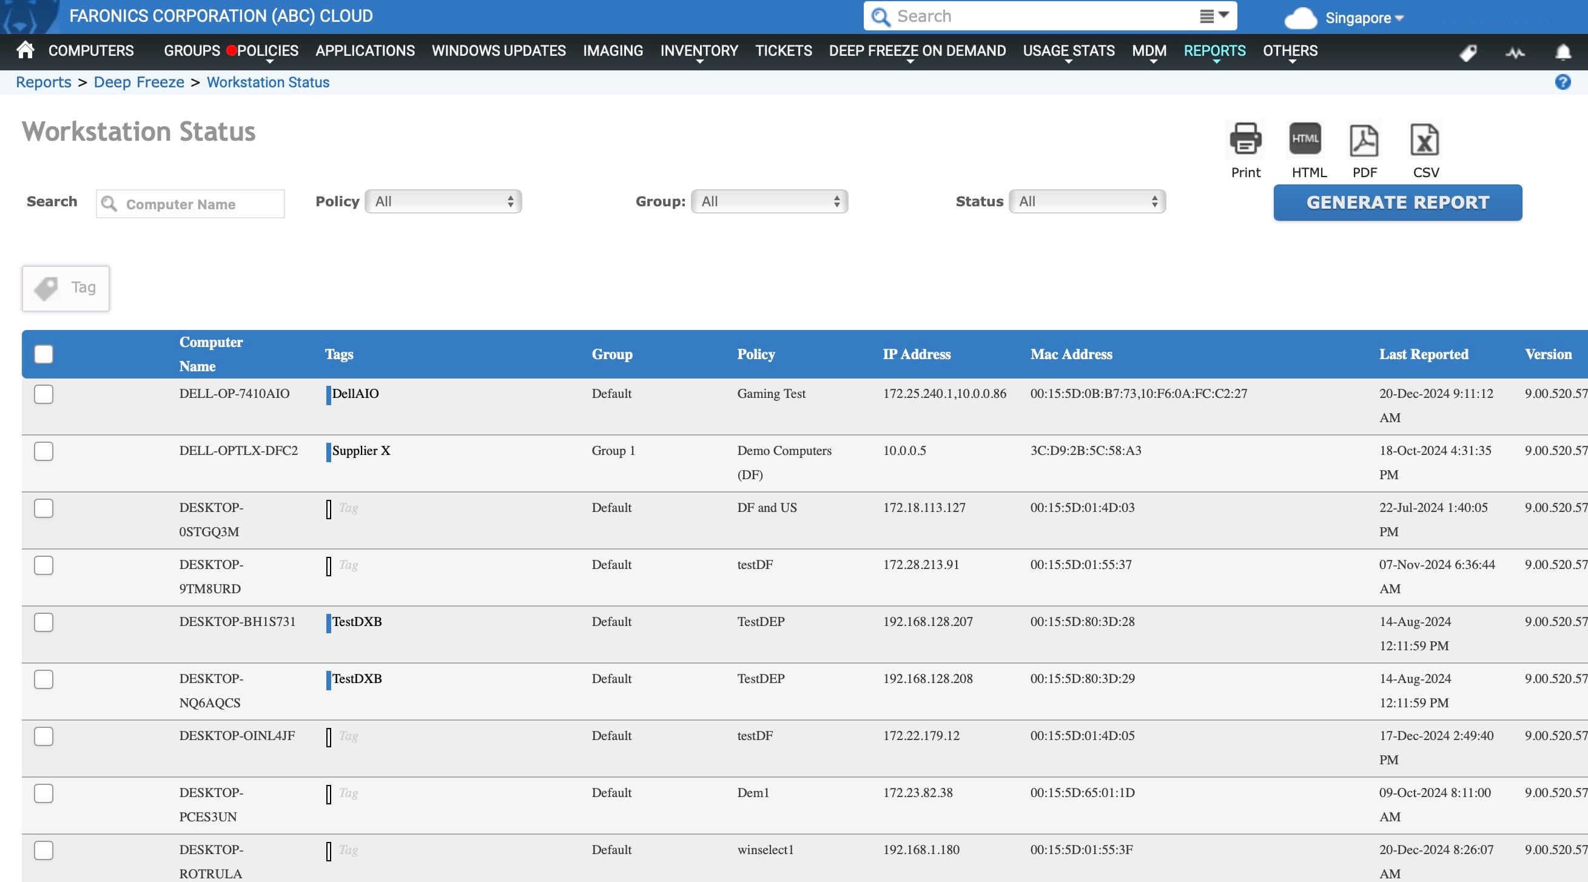
Task: Sort by the Last Reported column header
Action: [x=1424, y=354]
